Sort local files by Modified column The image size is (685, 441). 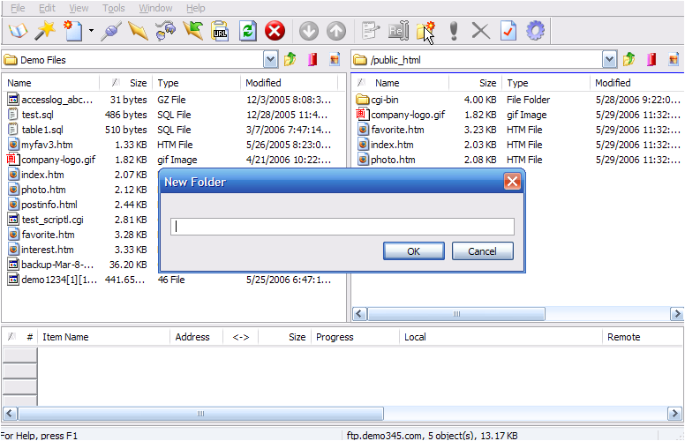pyautogui.click(x=289, y=83)
